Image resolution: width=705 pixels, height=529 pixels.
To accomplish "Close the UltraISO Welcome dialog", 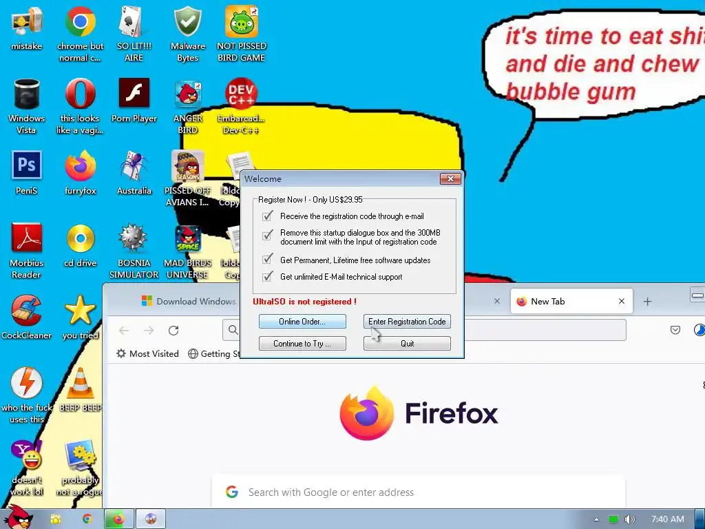I will (x=450, y=178).
